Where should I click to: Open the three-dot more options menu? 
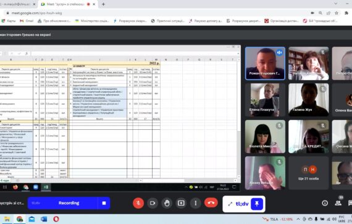[196, 203]
